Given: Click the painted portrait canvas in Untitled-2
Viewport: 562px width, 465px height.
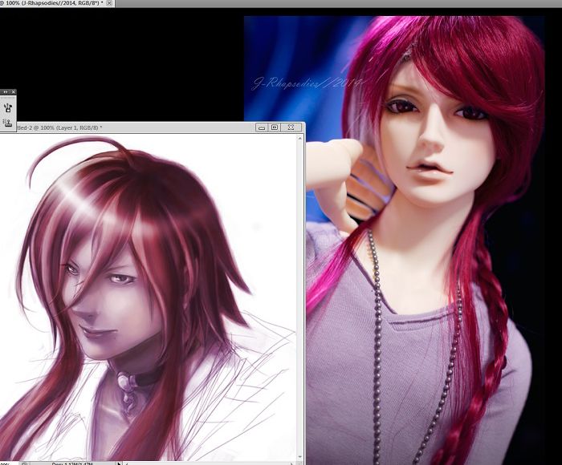Looking at the screenshot, I should 148,297.
